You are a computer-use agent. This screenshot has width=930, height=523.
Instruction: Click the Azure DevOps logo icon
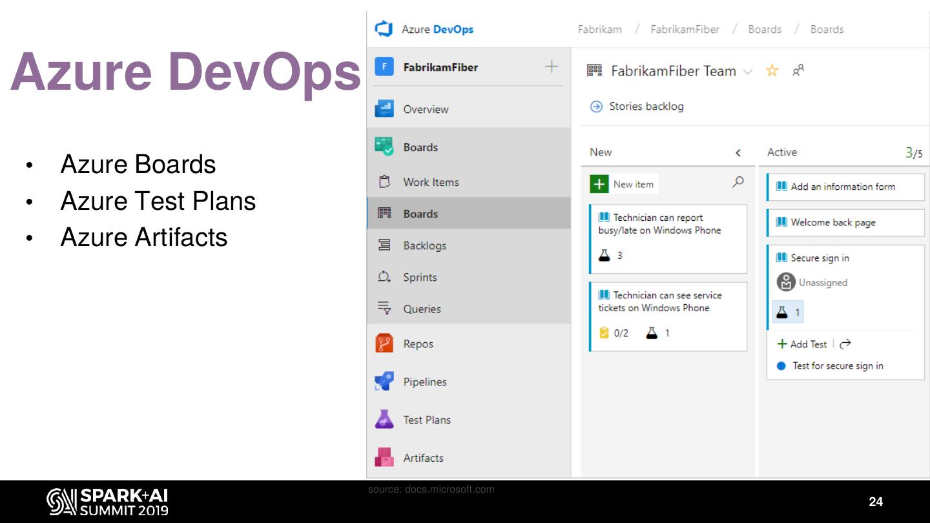[384, 29]
